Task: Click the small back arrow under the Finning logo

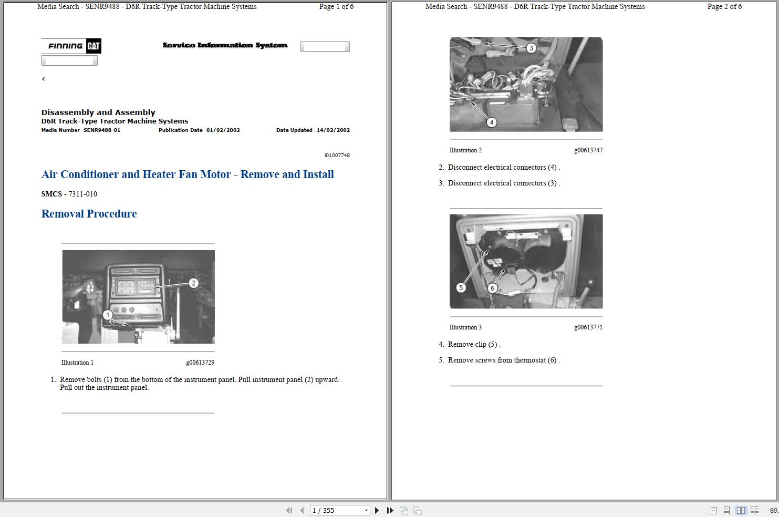Action: (44, 79)
